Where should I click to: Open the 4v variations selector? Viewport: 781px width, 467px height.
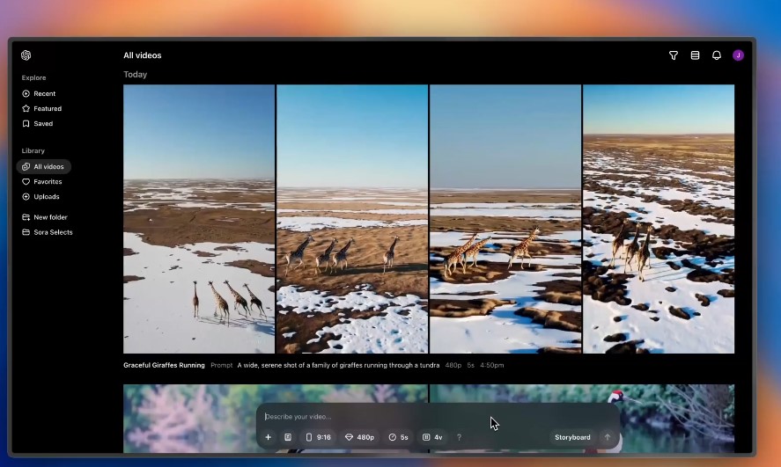(x=432, y=437)
